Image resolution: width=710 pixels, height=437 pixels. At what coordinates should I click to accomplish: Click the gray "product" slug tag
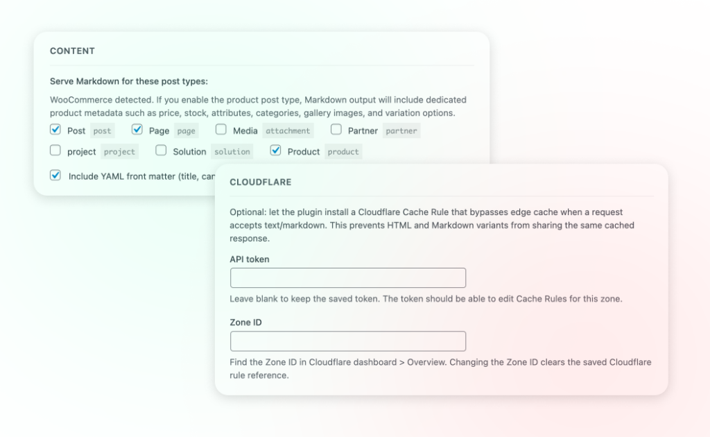(x=343, y=151)
